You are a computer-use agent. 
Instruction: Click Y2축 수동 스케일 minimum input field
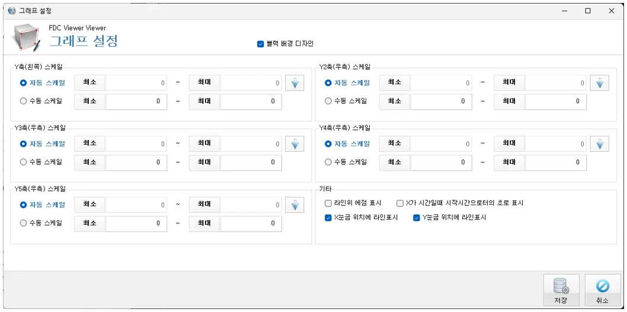[x=441, y=101]
